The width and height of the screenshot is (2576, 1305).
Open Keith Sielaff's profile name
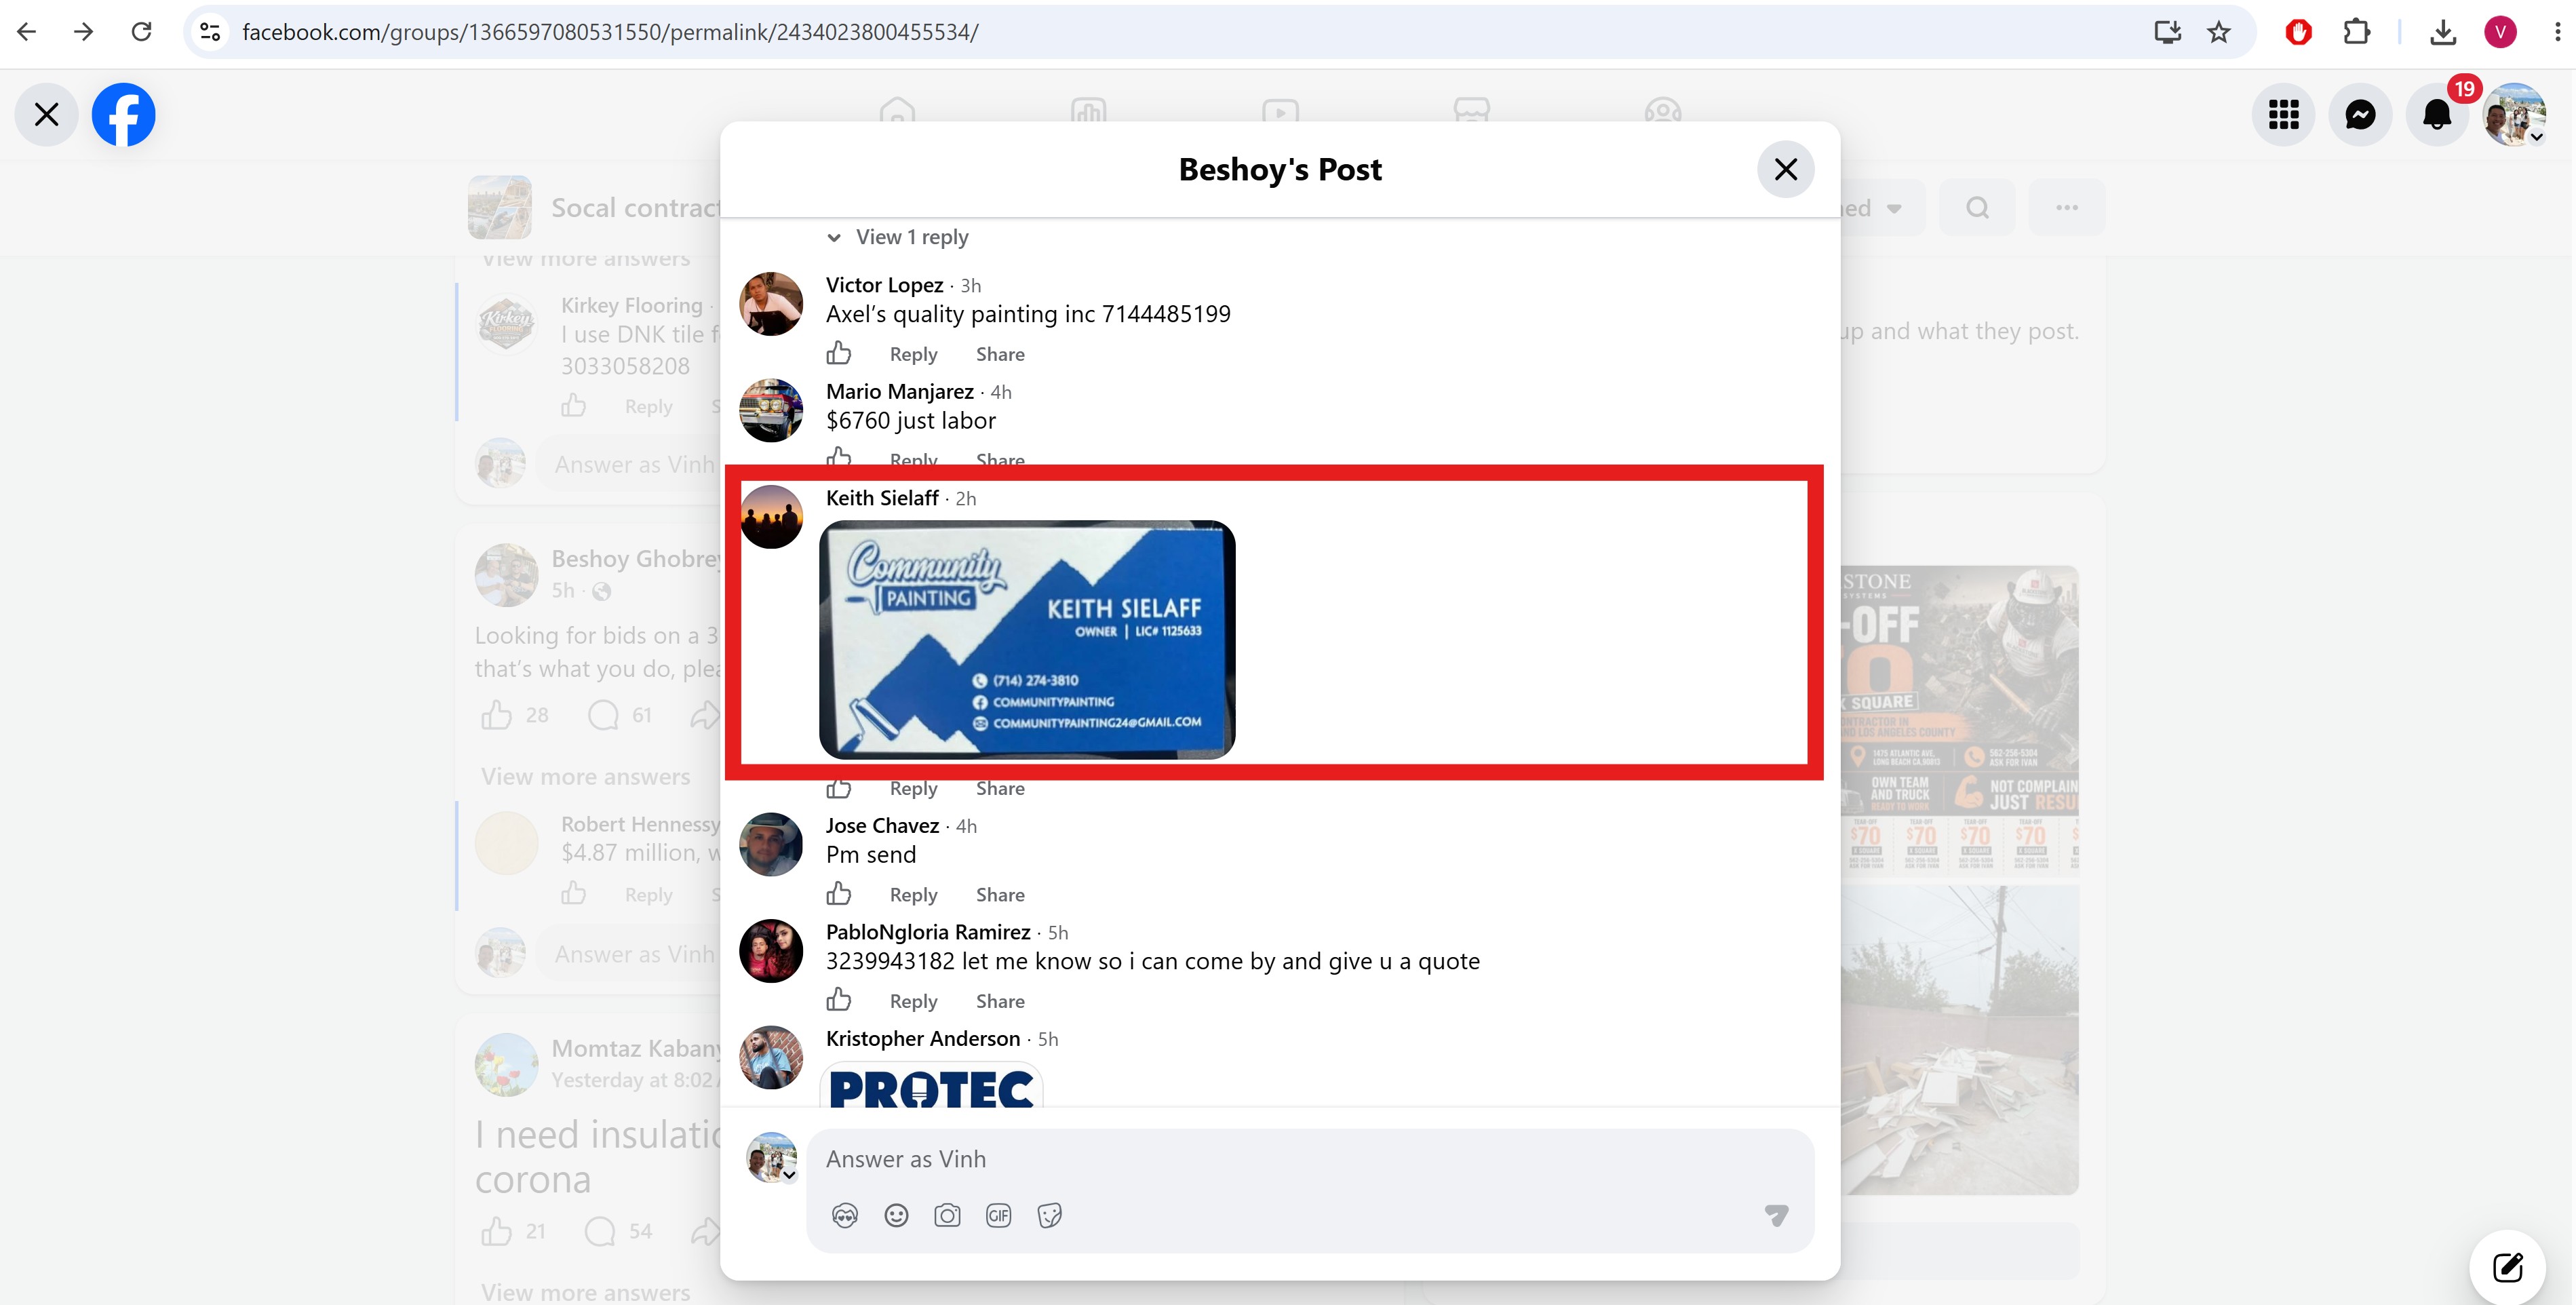coord(882,498)
